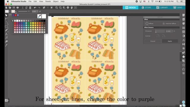Pick the Select arrow tool
Screen dimensions: 190x107
[6, 15]
